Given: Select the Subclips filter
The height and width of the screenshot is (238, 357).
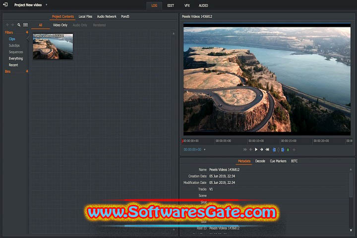Looking at the screenshot, I should pos(14,45).
